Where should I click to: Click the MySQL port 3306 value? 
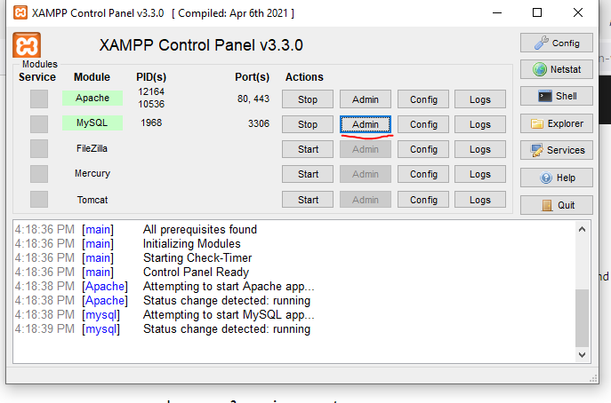[x=259, y=123]
